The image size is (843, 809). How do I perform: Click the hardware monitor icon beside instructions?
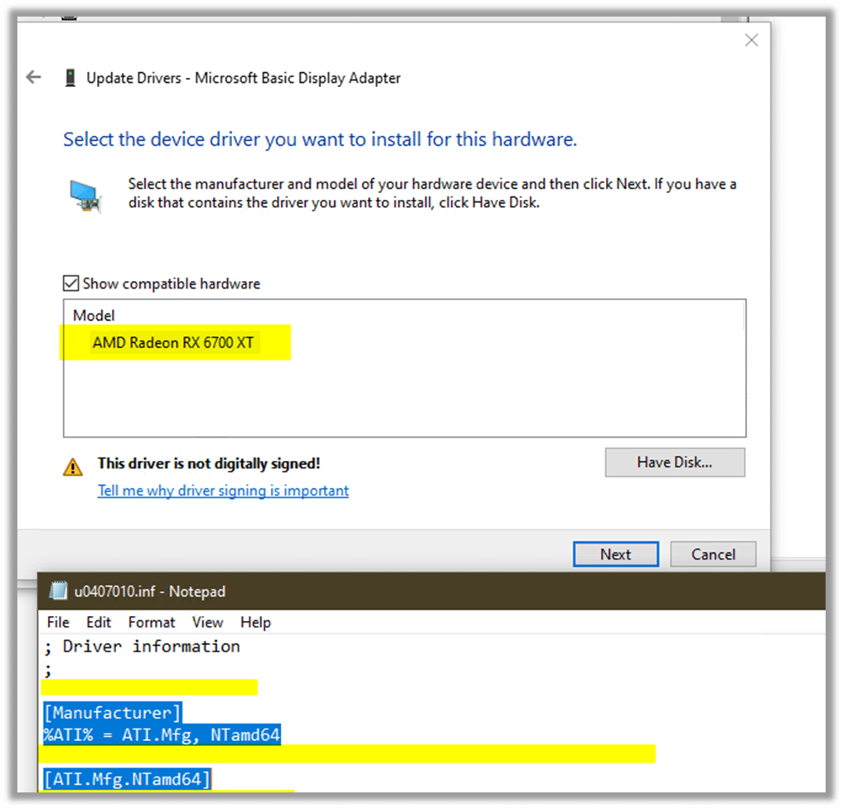coord(85,196)
